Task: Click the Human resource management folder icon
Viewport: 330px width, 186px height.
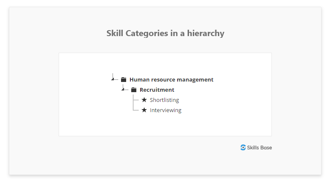Action: pos(124,79)
